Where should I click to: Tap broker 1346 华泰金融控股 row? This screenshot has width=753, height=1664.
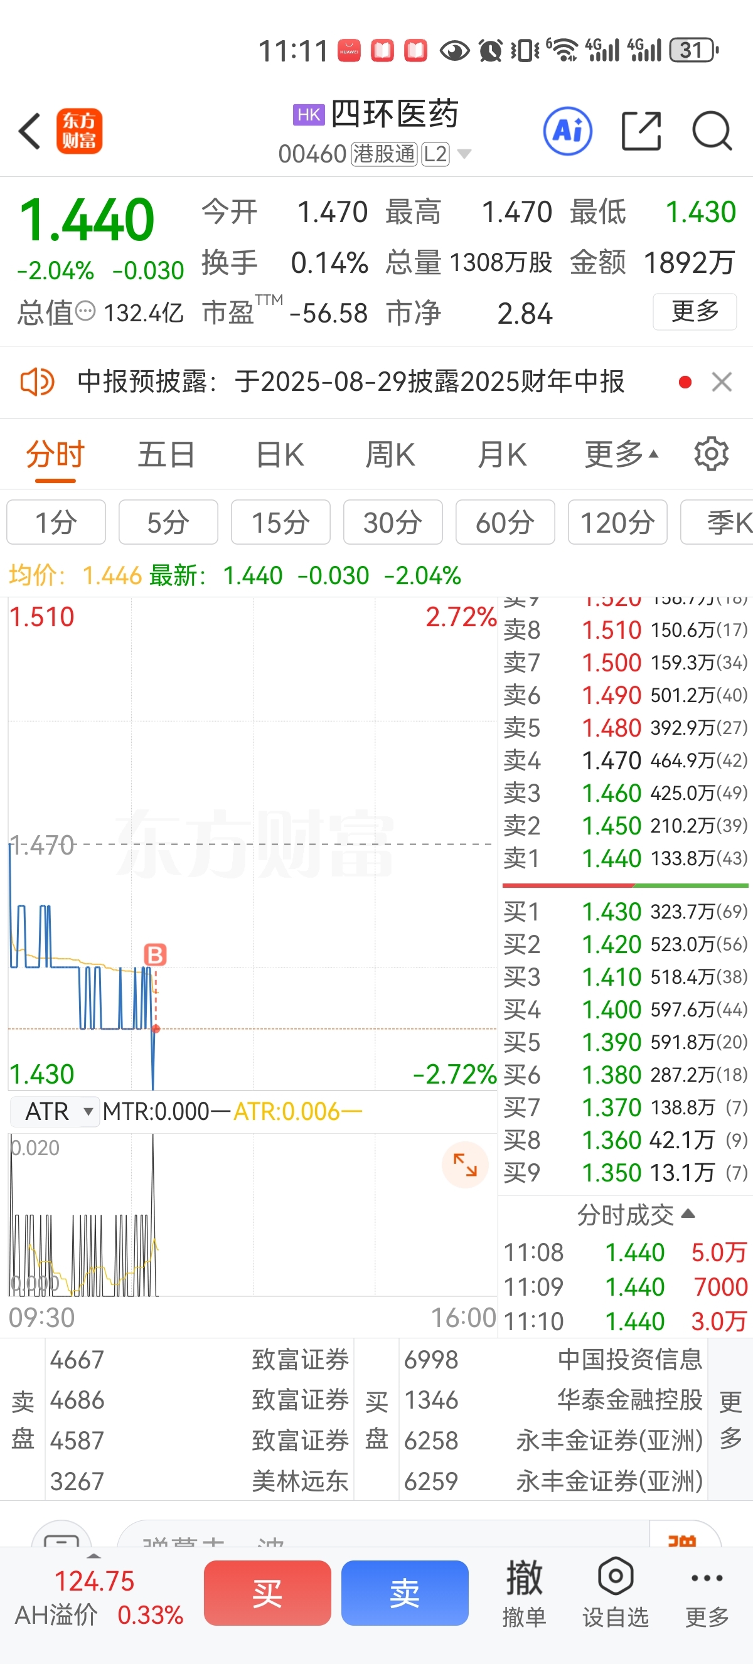coord(553,1400)
